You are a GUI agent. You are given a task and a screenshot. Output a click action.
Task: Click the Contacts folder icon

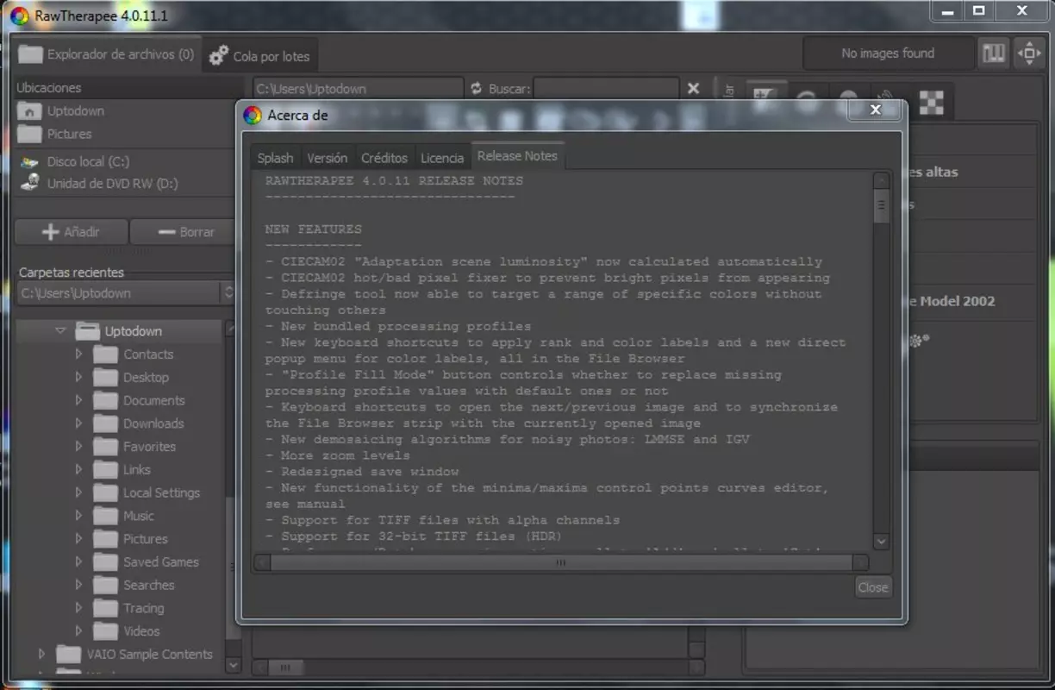(105, 354)
